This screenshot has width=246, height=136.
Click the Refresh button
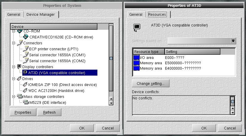pos(49,112)
